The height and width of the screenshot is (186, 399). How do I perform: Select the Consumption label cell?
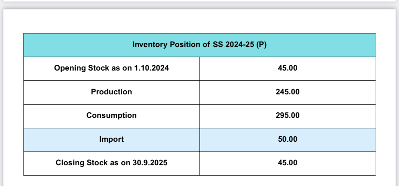(112, 115)
